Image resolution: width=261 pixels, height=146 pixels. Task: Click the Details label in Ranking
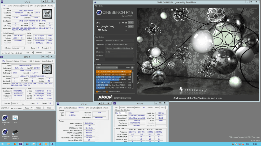[x=128, y=67]
